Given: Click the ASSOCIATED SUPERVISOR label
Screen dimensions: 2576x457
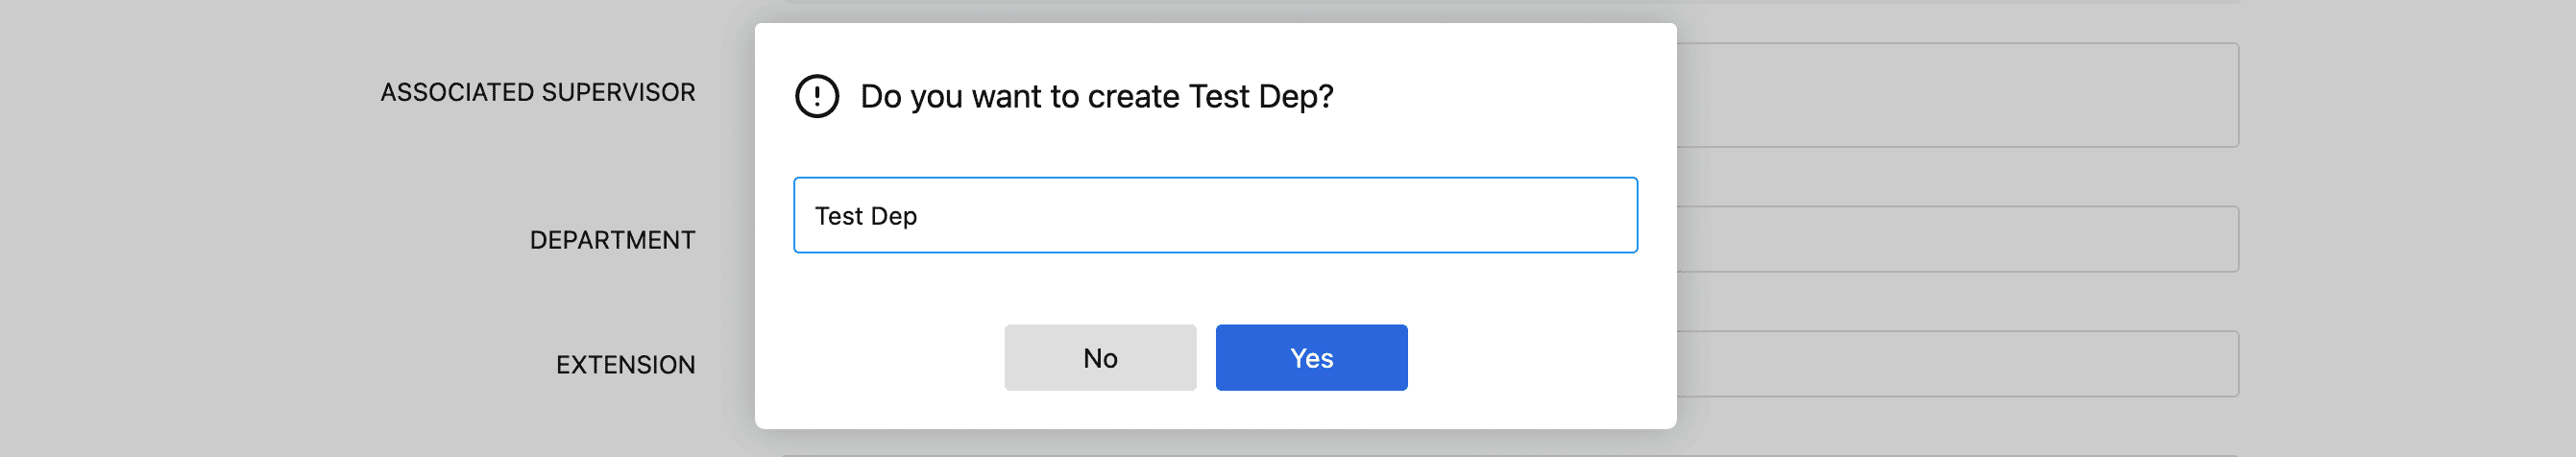Looking at the screenshot, I should tap(537, 92).
